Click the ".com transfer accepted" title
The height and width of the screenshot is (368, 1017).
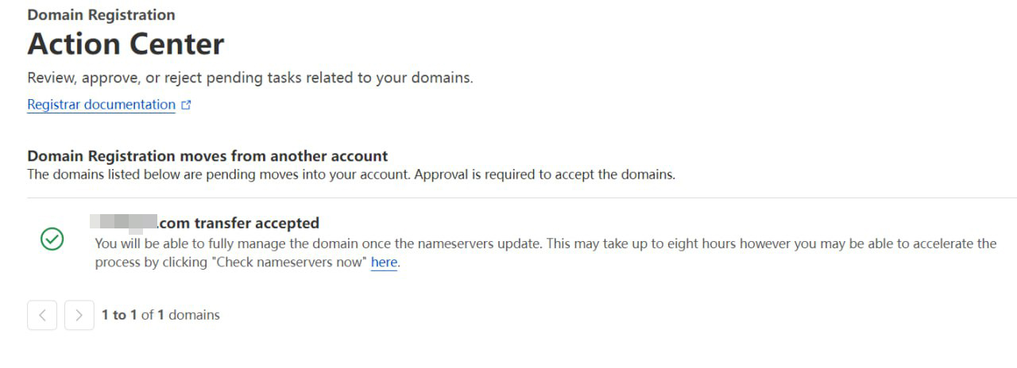(x=238, y=223)
